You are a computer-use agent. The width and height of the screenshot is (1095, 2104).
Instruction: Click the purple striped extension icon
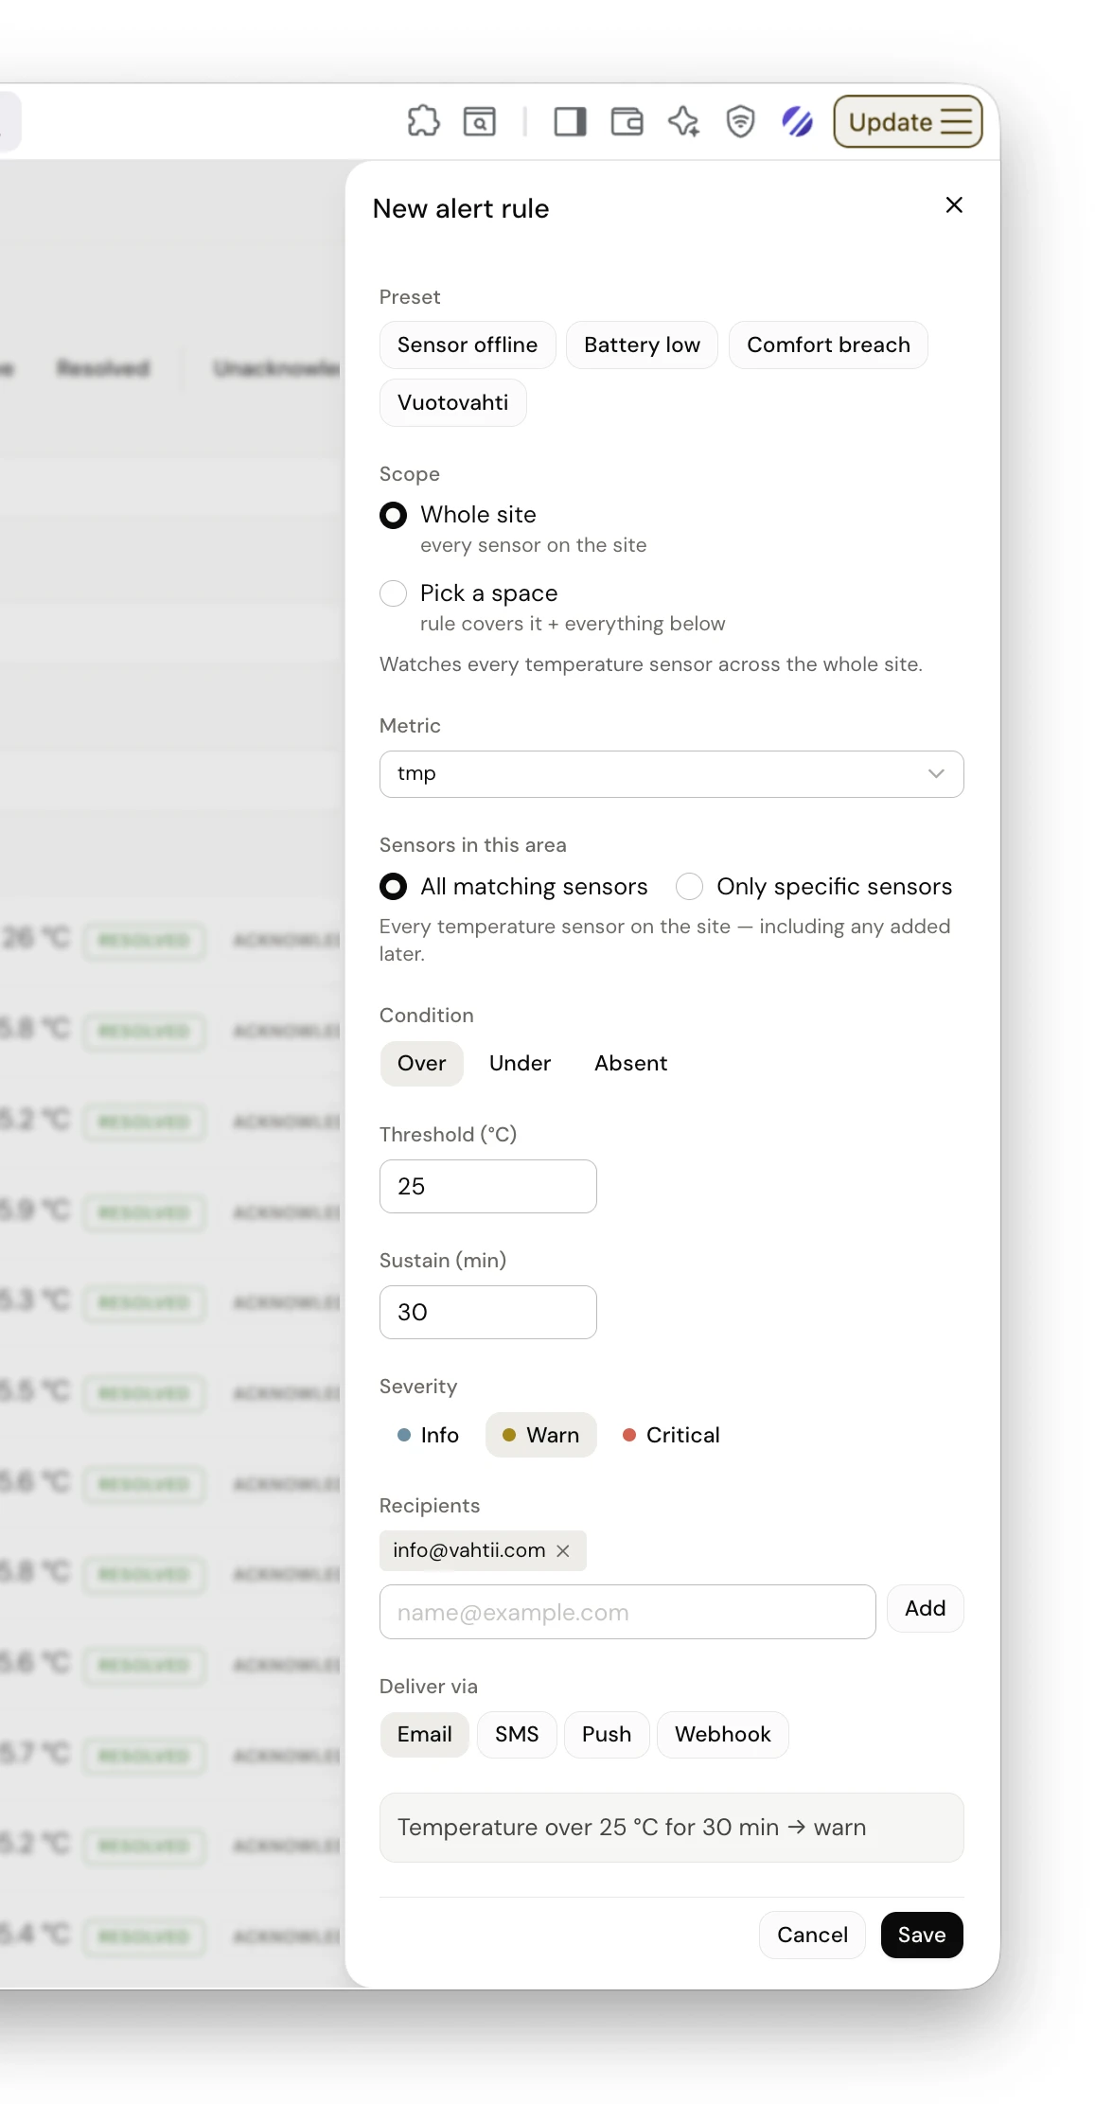click(x=797, y=122)
